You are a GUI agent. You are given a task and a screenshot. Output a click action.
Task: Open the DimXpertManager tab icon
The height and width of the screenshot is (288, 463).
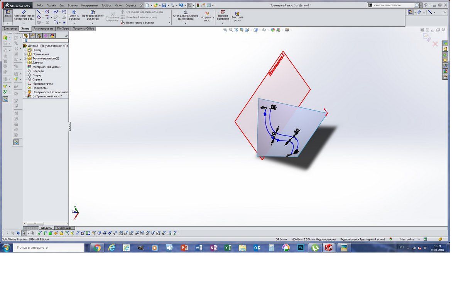pos(46,35)
